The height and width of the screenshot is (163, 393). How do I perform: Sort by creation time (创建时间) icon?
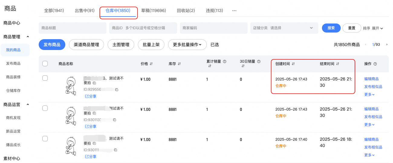click(293, 64)
